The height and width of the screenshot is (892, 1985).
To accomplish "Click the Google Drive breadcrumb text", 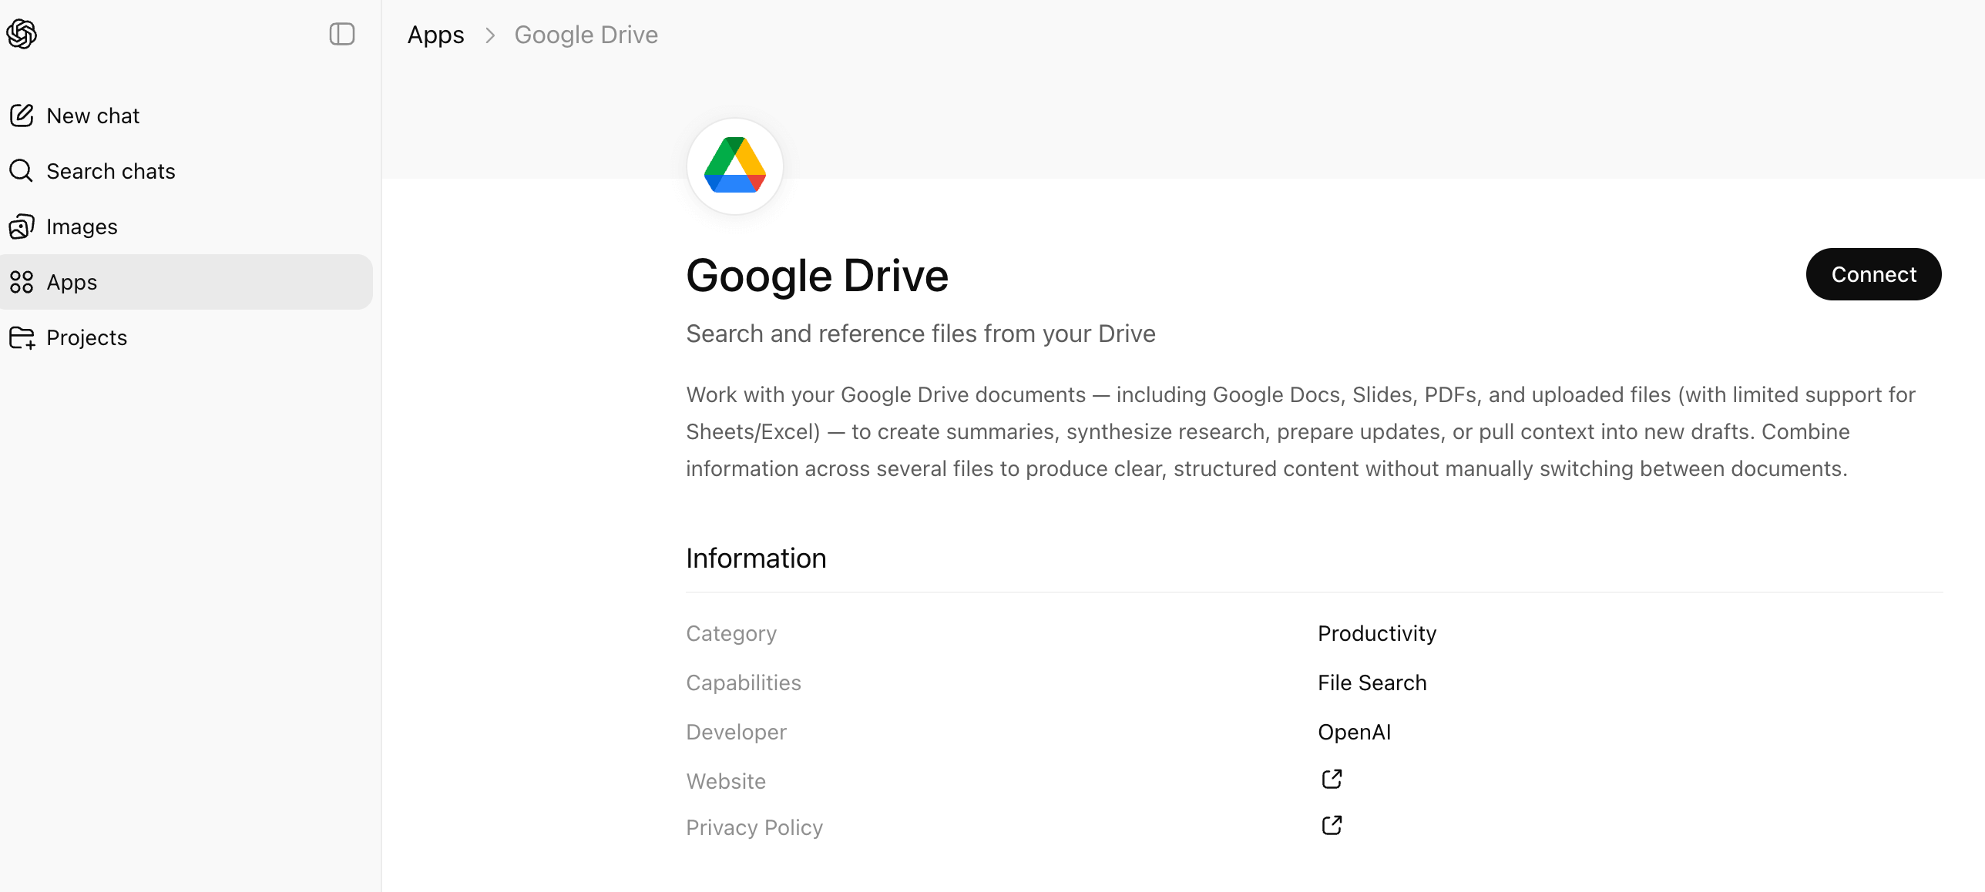I will click(x=586, y=35).
